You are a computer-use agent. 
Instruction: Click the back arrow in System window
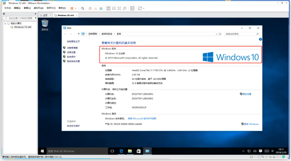[x=65, y=34]
